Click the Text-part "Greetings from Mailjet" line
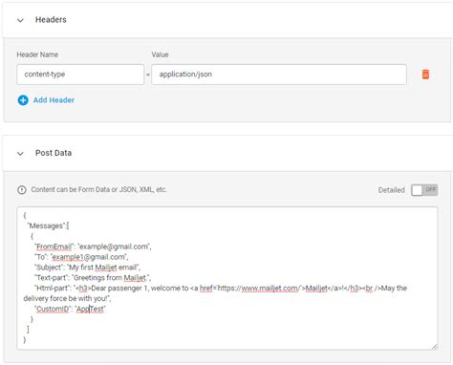Viewport: 453px width, 365px height. pos(111,277)
